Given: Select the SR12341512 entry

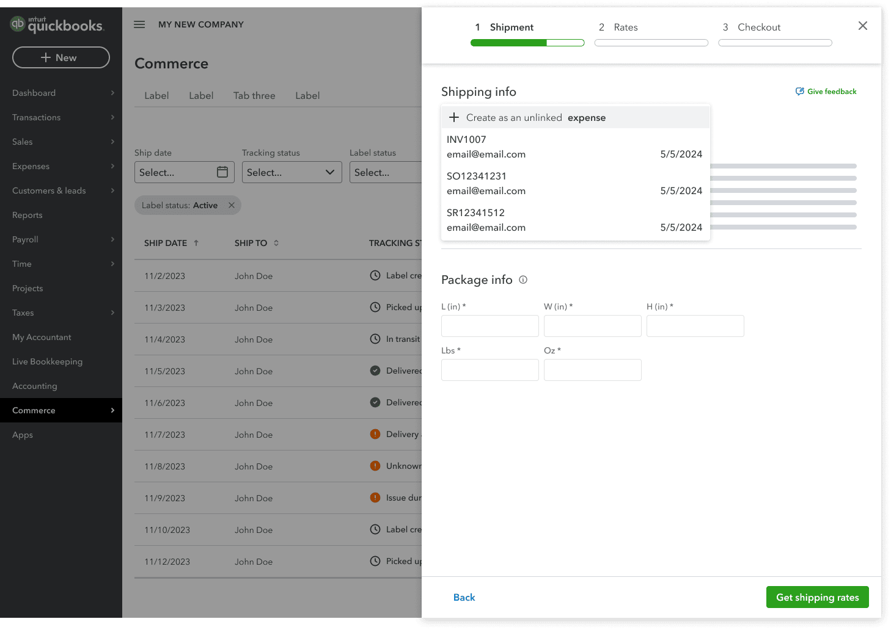Looking at the screenshot, I should click(x=574, y=220).
